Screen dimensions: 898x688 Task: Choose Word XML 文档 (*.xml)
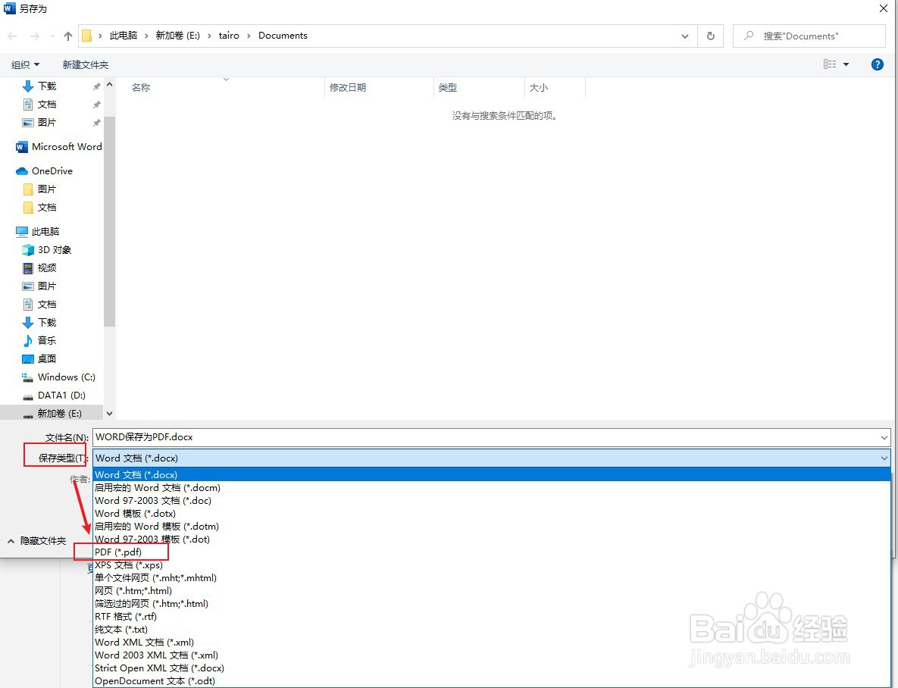point(491,643)
